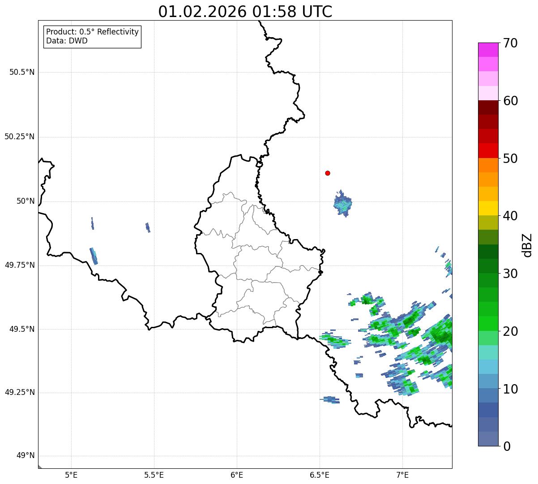Click the small echo blob near 50°N
The width and height of the screenshot is (538, 484).
click(x=343, y=204)
